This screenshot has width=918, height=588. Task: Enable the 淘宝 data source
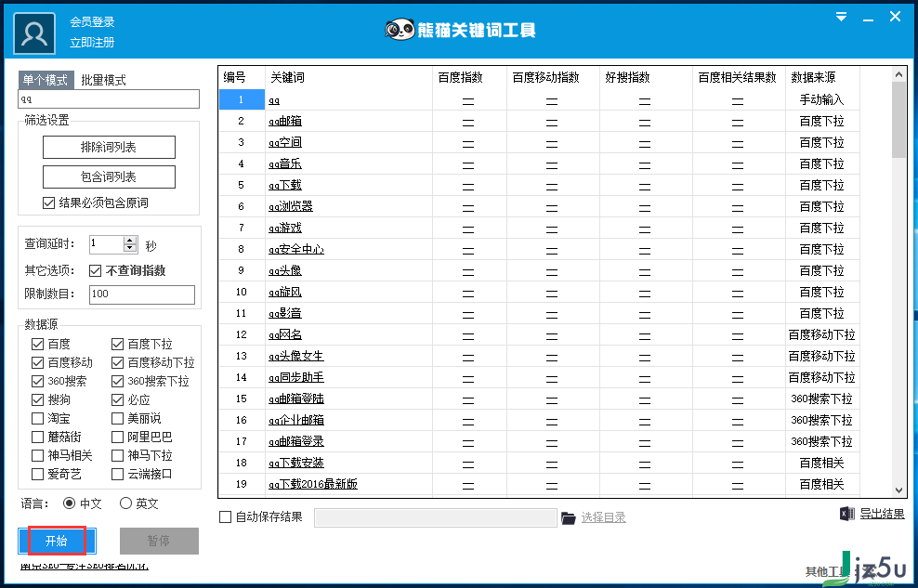click(x=37, y=418)
